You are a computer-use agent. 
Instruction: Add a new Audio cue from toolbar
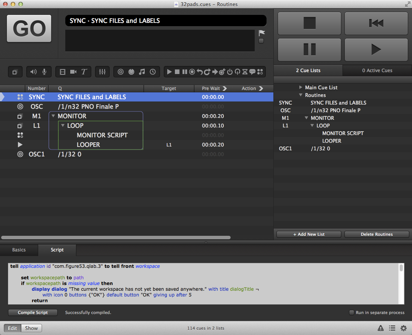click(x=34, y=72)
